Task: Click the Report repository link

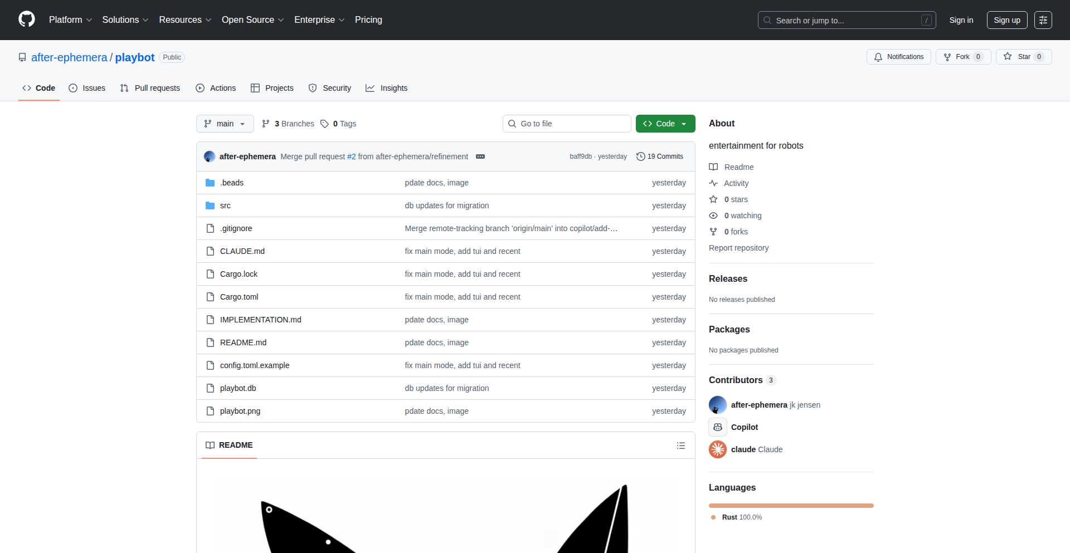Action: [x=738, y=248]
